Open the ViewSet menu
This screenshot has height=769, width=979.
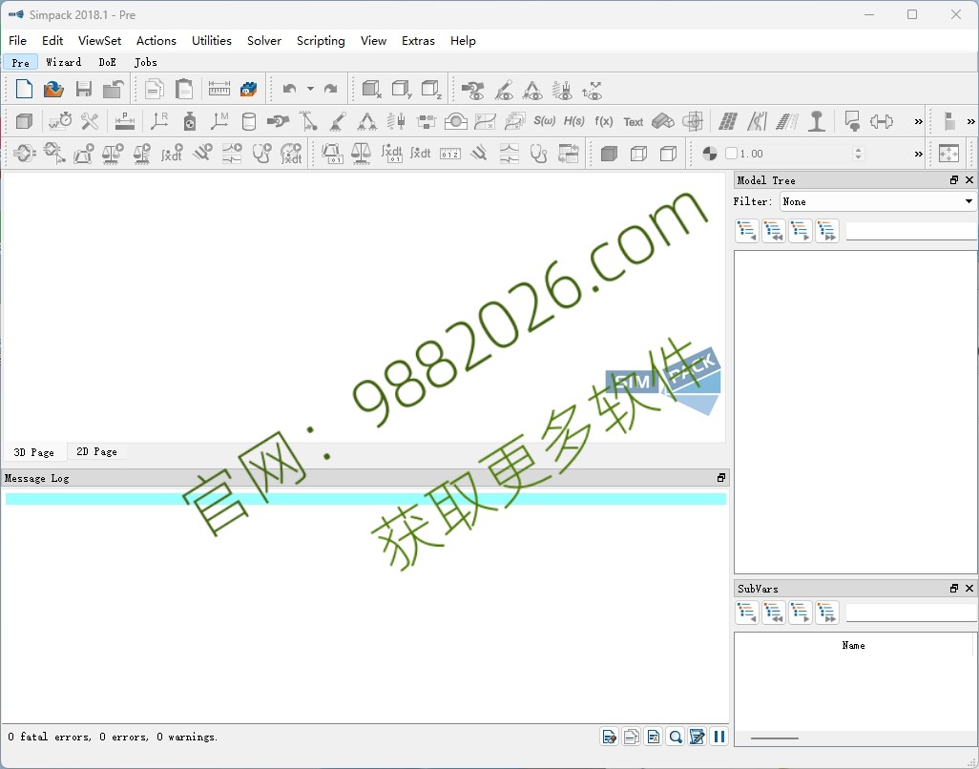pyautogui.click(x=100, y=41)
